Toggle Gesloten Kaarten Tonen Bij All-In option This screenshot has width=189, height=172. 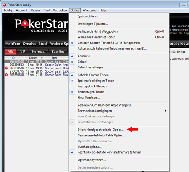point(119,43)
